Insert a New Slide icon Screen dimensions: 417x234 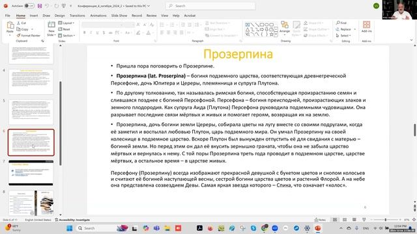(x=51, y=25)
